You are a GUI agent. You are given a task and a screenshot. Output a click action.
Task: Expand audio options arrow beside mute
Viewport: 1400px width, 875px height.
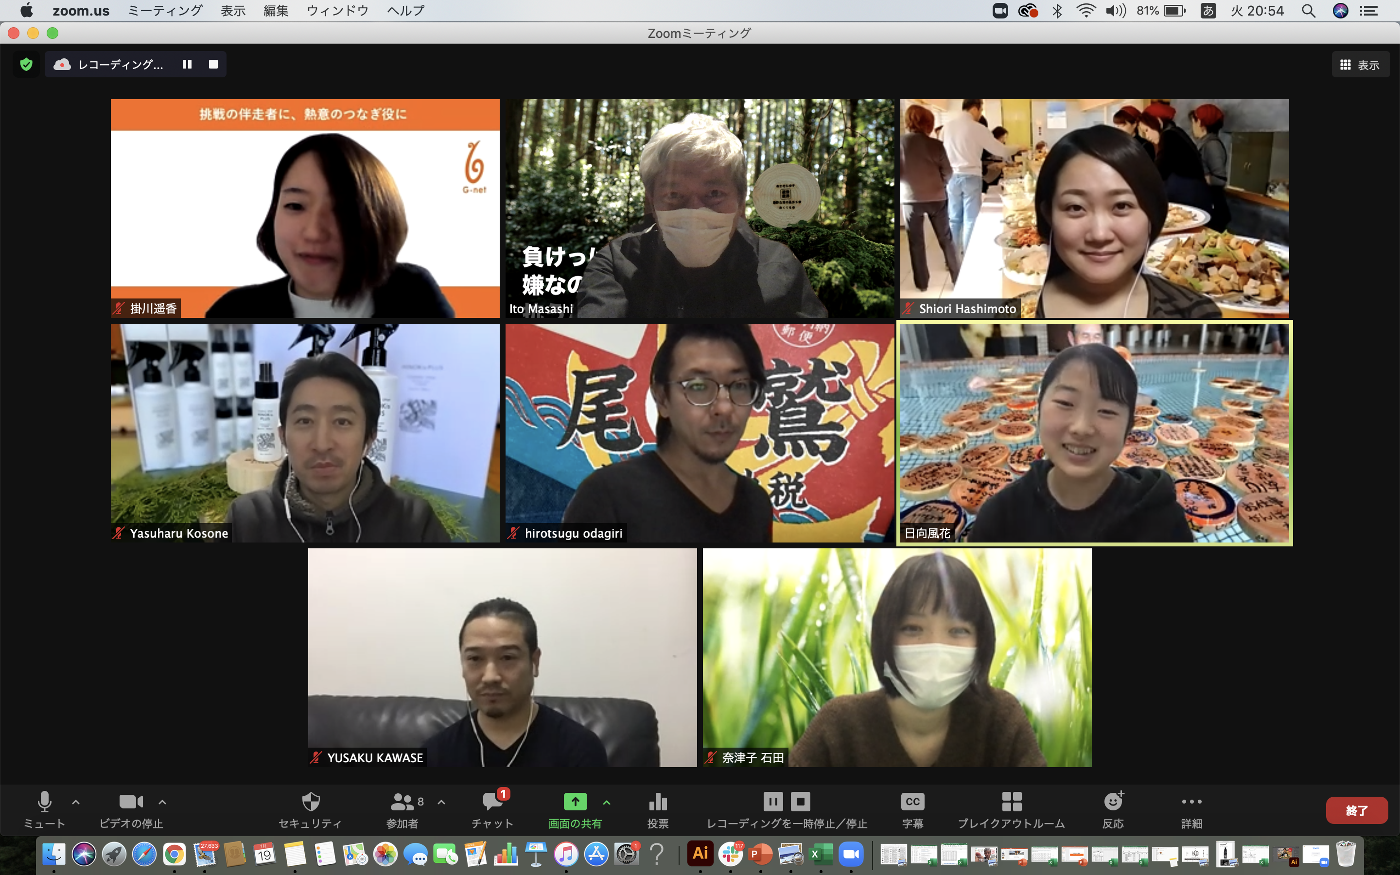(76, 803)
